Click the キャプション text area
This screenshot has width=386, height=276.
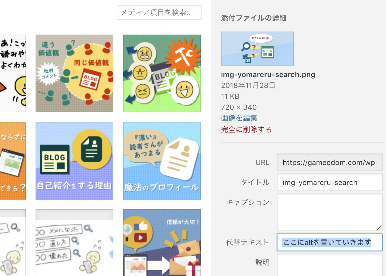point(330,212)
